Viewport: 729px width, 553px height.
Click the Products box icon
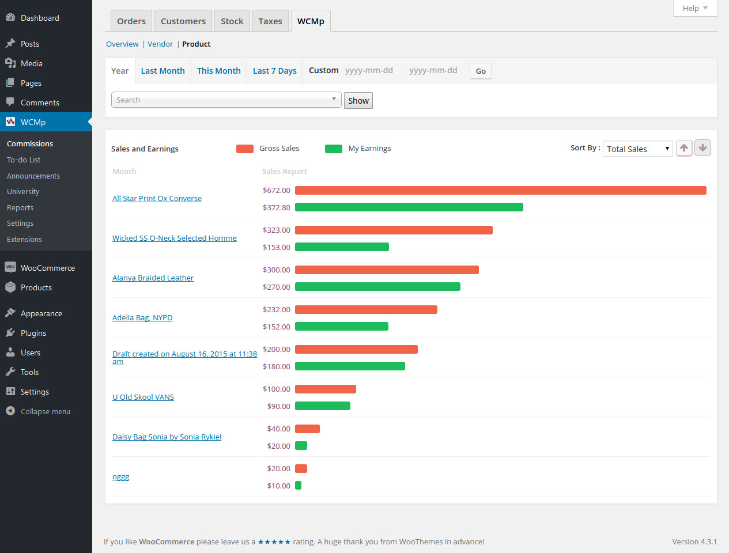[x=10, y=287]
